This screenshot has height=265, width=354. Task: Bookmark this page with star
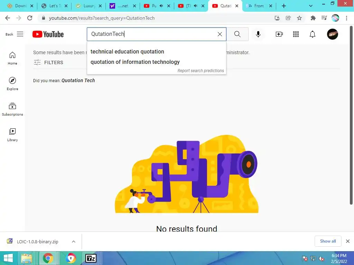point(299,18)
